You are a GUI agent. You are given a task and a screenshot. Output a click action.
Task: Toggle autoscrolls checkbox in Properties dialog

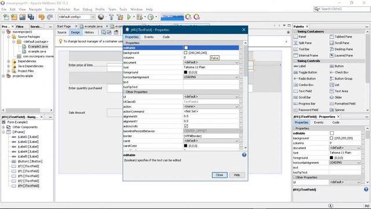pos(186,126)
